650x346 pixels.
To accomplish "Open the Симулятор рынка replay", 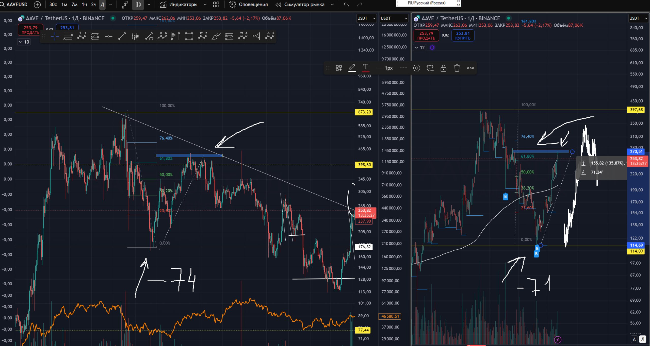I will click(300, 5).
